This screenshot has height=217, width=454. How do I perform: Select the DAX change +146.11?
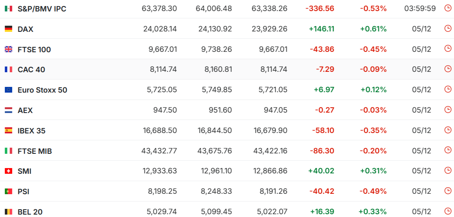coord(322,29)
